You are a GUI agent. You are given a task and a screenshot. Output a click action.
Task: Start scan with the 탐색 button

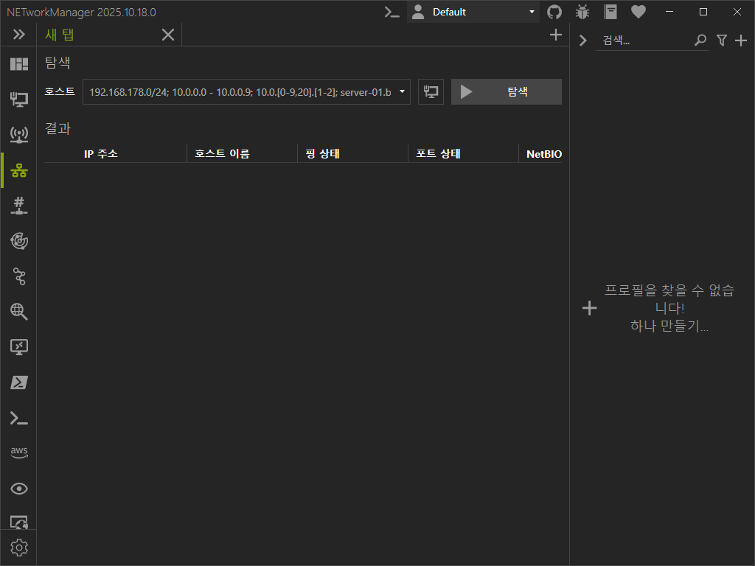point(506,92)
